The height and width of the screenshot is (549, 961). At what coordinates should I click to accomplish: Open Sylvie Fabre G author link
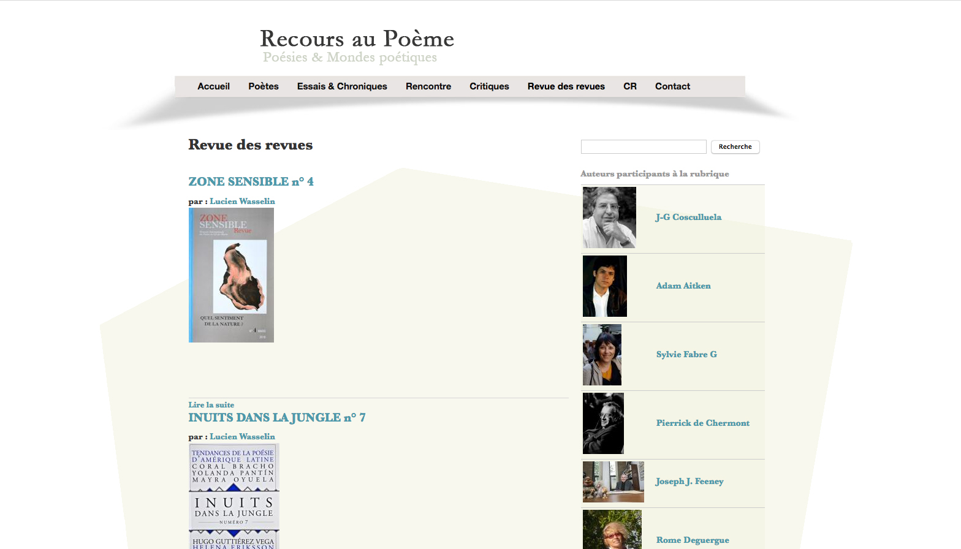click(x=686, y=355)
